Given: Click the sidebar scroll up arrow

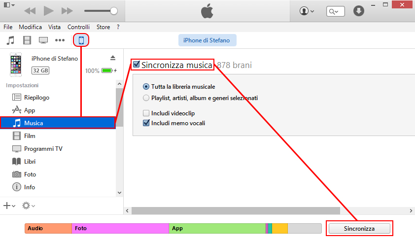Looking at the screenshot, I should coord(119,84).
